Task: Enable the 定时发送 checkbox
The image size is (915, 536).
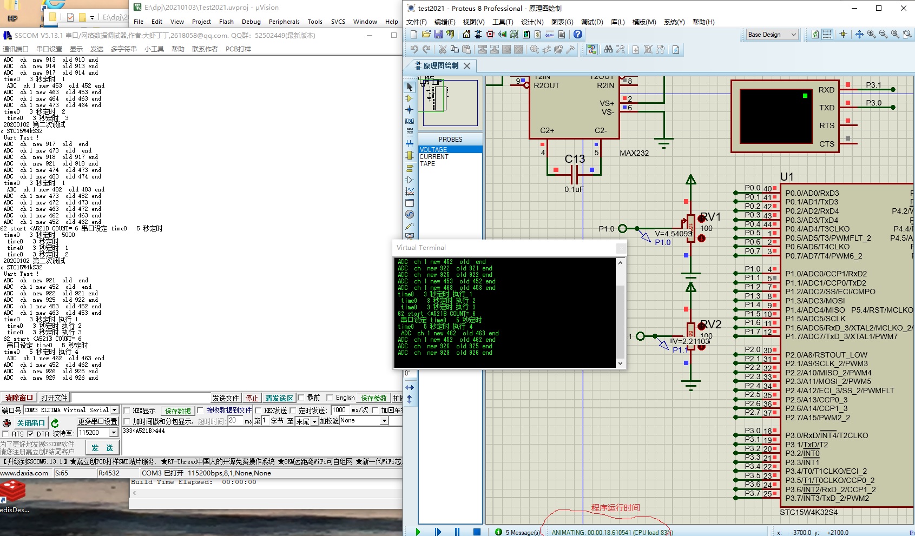Action: coord(293,411)
